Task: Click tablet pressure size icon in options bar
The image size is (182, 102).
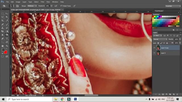Action: tap(74, 6)
